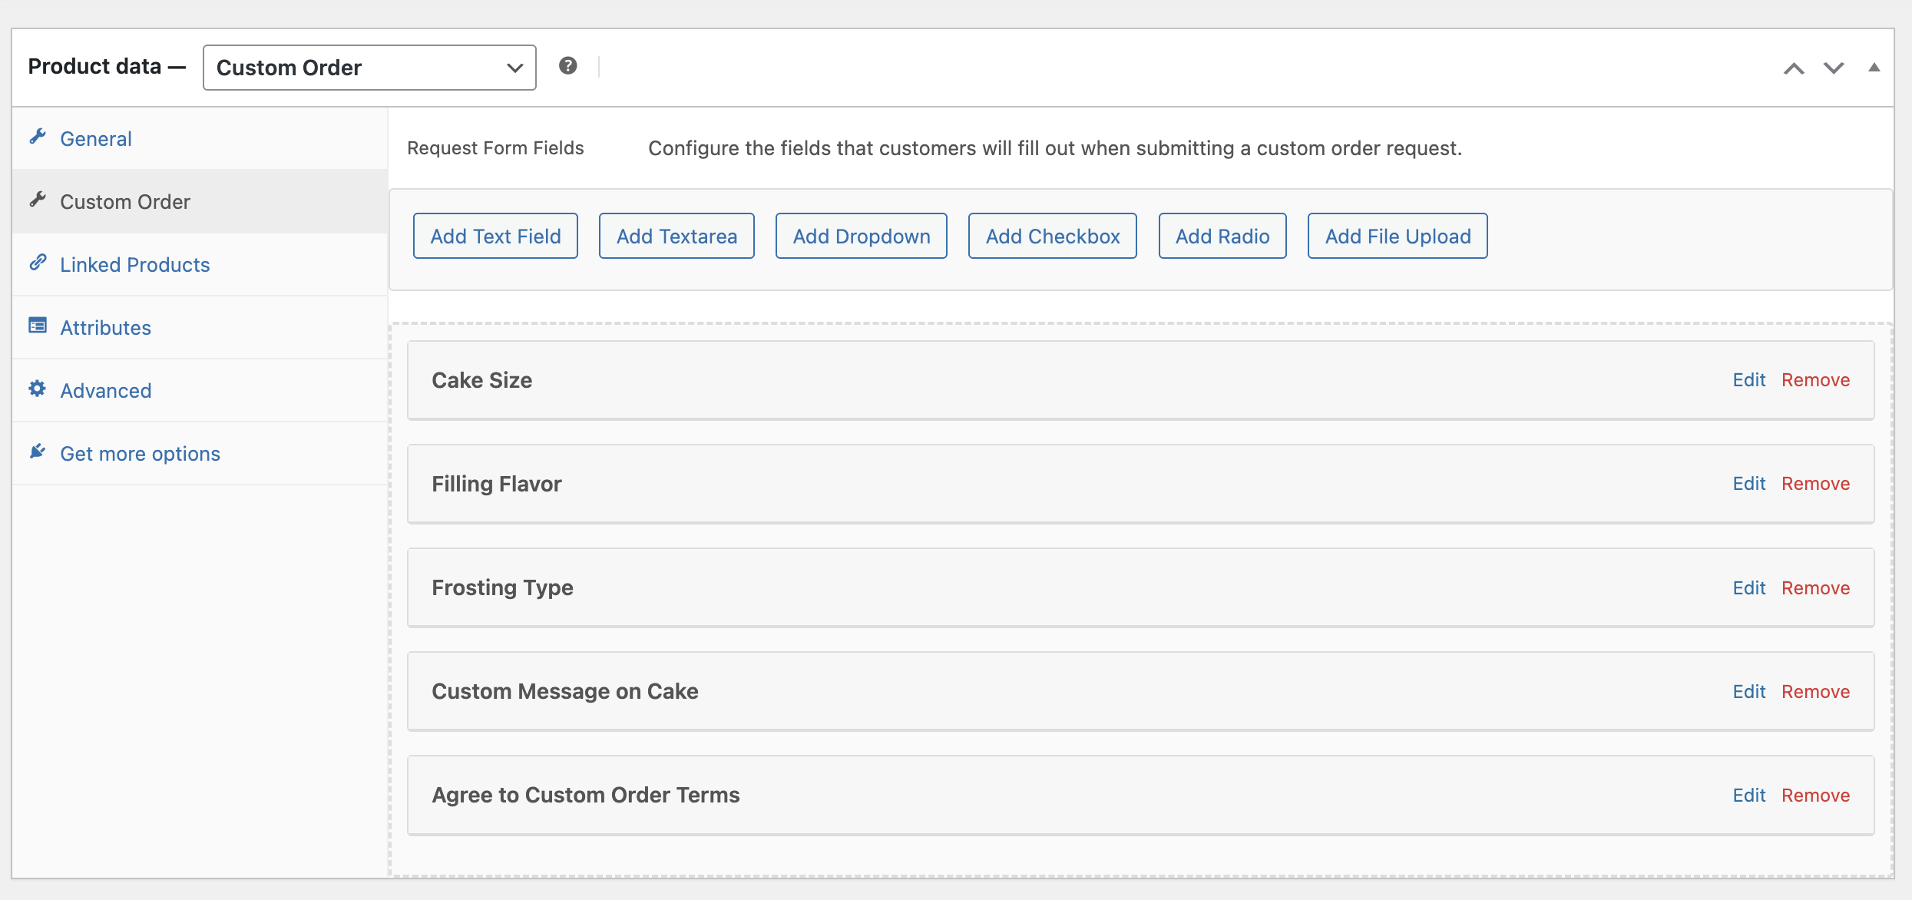
Task: Click the plug icon for Get more options
Action: point(38,452)
